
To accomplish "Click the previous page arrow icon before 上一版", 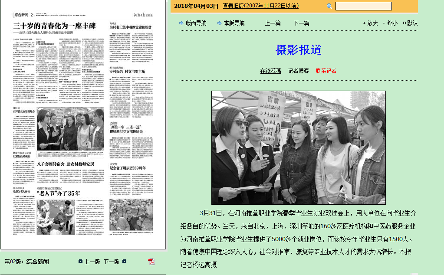I will coord(80,262).
